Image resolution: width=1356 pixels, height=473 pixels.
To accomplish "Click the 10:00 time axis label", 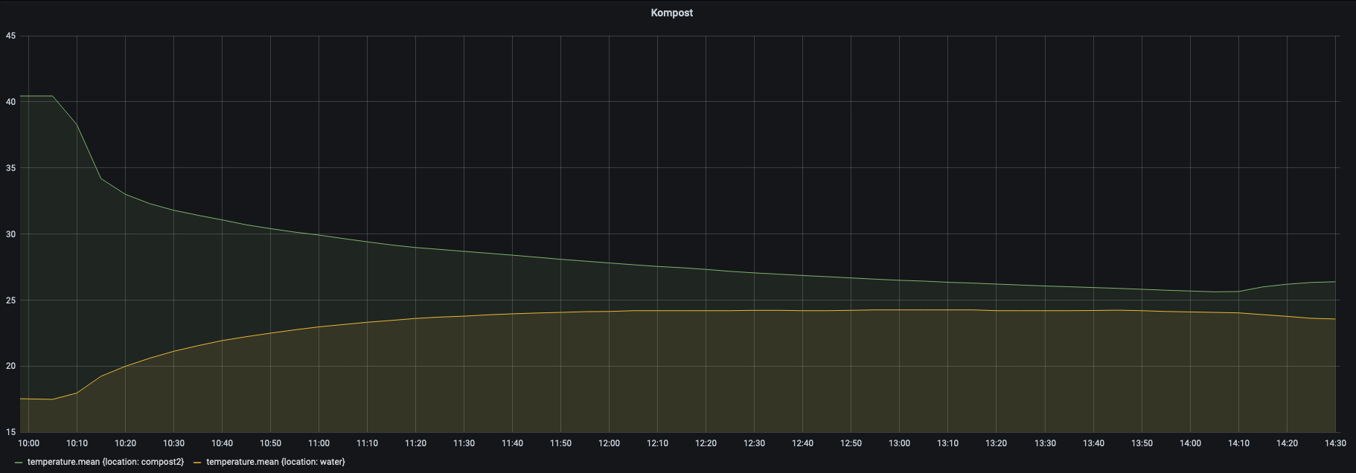I will [x=28, y=443].
